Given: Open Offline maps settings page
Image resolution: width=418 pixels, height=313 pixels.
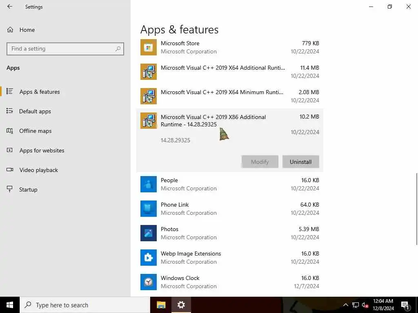Looking at the screenshot, I should click(65, 131).
